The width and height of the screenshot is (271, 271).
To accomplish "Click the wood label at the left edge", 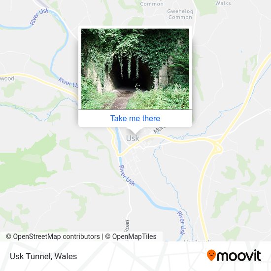I will (7, 78).
